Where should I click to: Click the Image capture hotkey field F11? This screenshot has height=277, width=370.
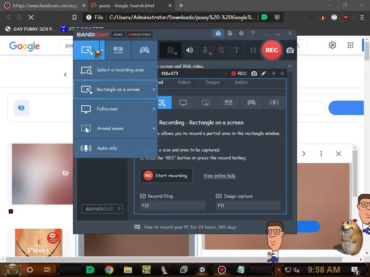(248, 205)
